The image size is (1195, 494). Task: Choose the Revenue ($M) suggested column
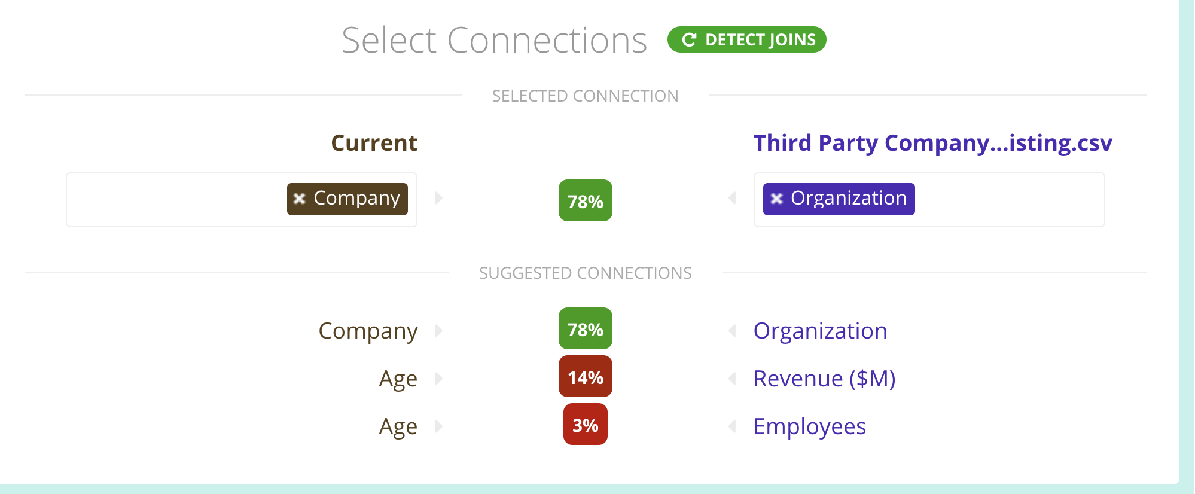pos(824,379)
